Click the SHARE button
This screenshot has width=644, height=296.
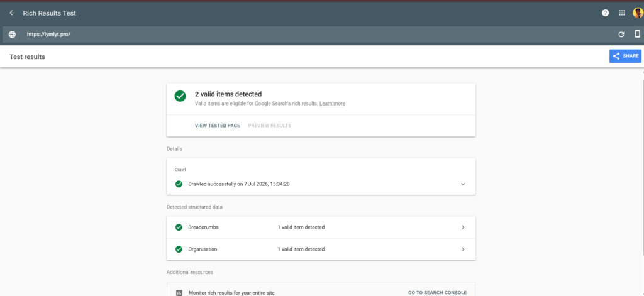[x=625, y=56]
